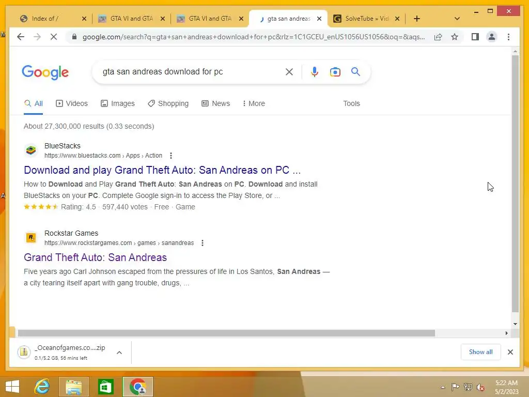Close the SolveTube tab
This screenshot has height=397, width=529.
pyautogui.click(x=397, y=19)
